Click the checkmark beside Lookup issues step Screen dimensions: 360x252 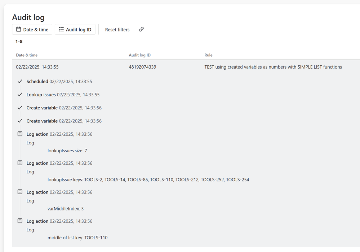[20, 94]
